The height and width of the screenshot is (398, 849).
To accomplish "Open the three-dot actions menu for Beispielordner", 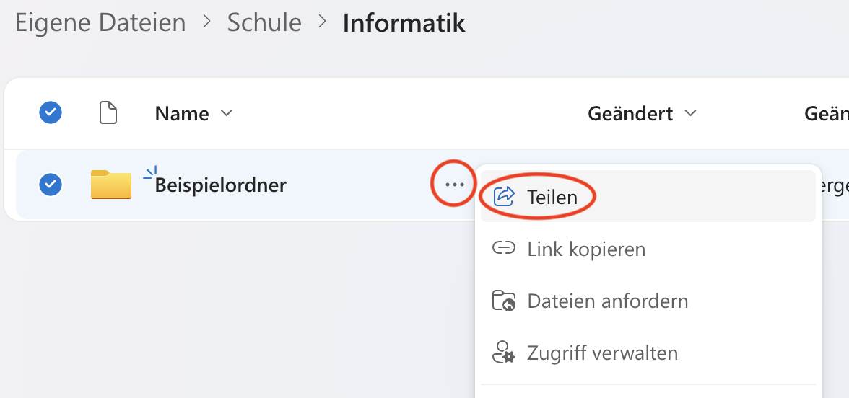I will (454, 185).
